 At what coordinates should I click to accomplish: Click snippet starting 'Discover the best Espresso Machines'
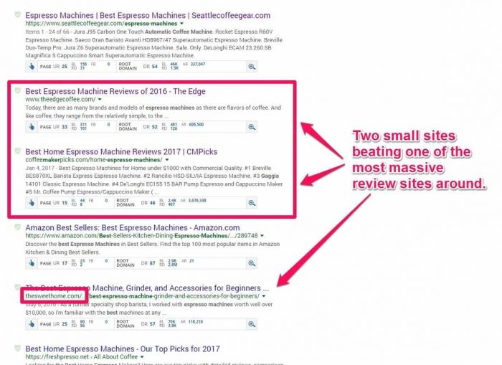pos(152,248)
